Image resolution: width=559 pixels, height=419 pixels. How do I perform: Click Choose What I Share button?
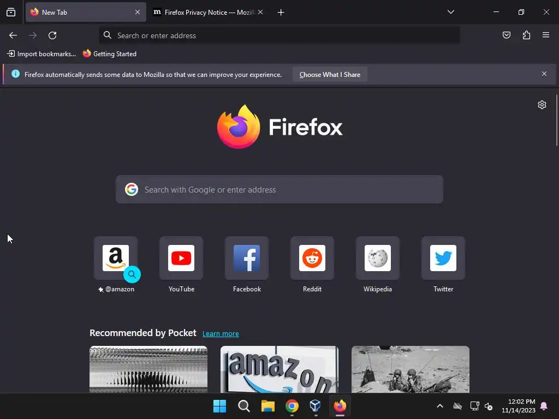tap(330, 74)
